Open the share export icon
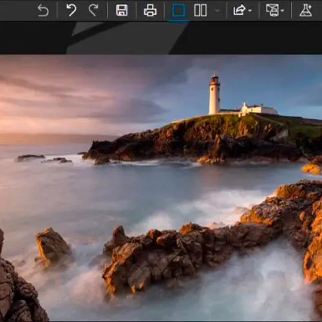This screenshot has height=322, width=322. click(239, 10)
